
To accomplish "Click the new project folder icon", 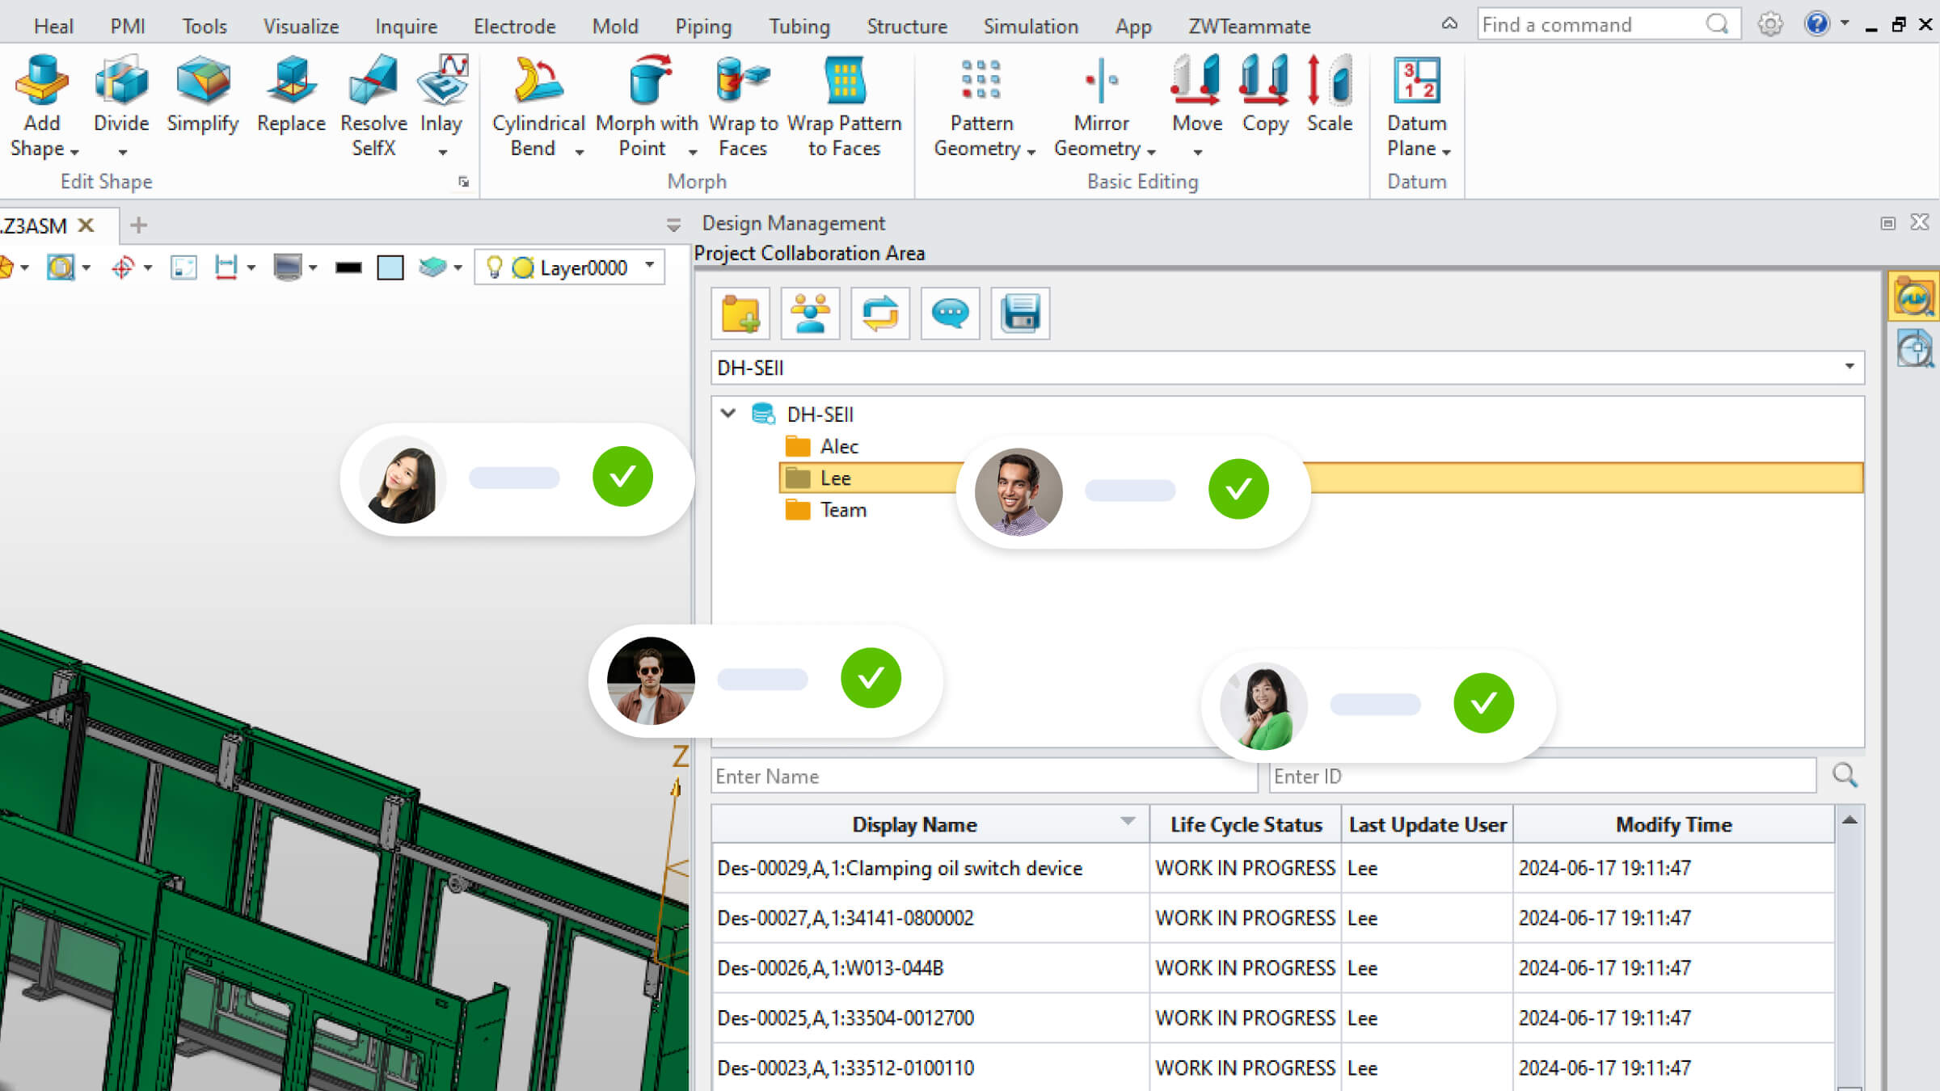I will 740,314.
